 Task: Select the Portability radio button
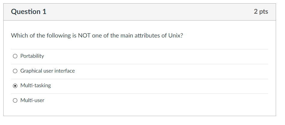pos(15,56)
